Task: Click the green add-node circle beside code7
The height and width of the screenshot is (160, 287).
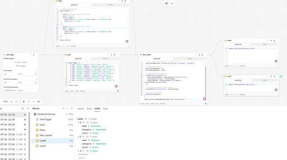Action: pos(281,76)
